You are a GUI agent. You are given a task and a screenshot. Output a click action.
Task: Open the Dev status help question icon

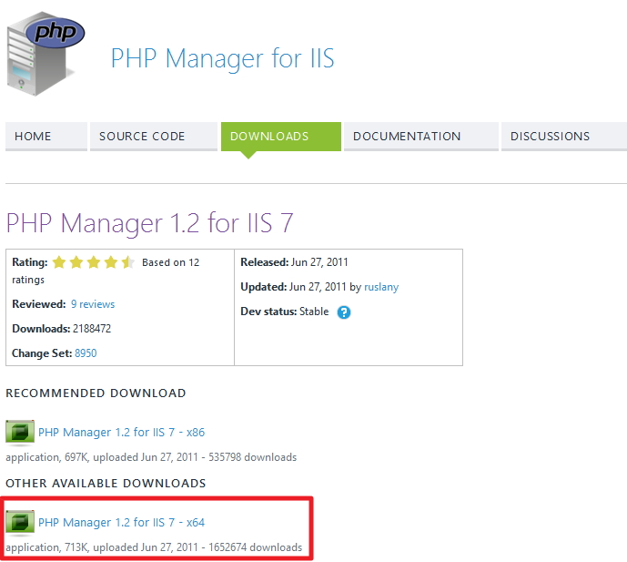[344, 312]
